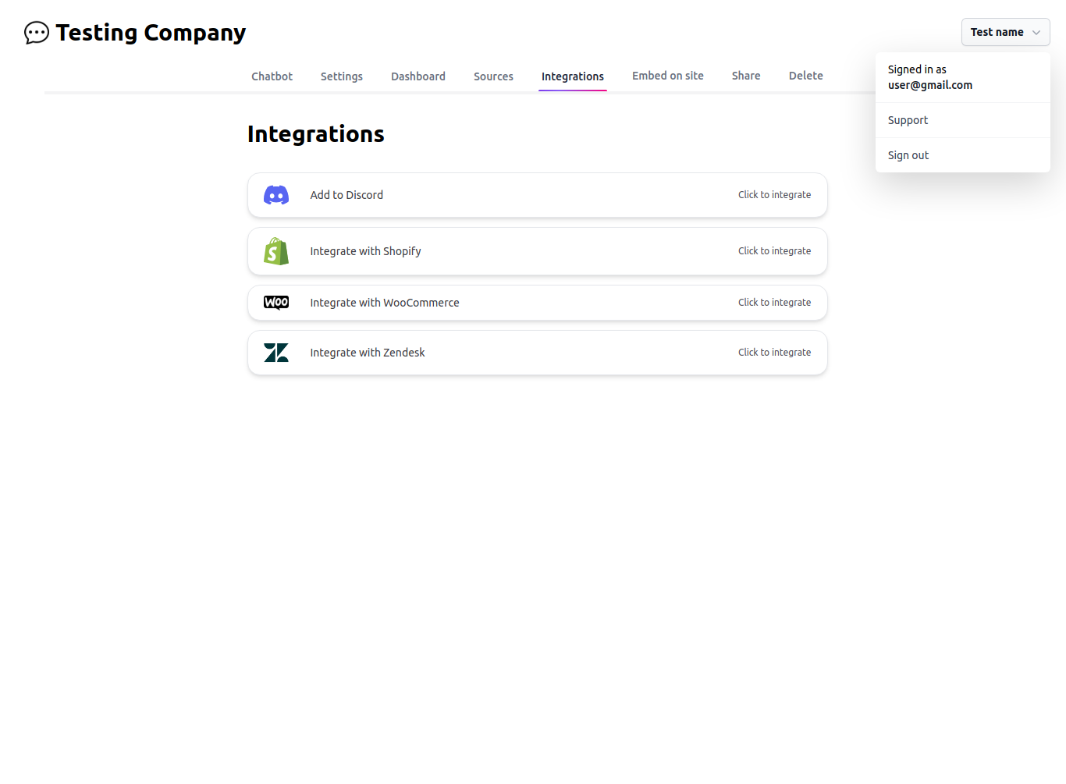Screen dimensions: 1066x784
Task: Select Sign out in the account menu
Action: [963, 155]
